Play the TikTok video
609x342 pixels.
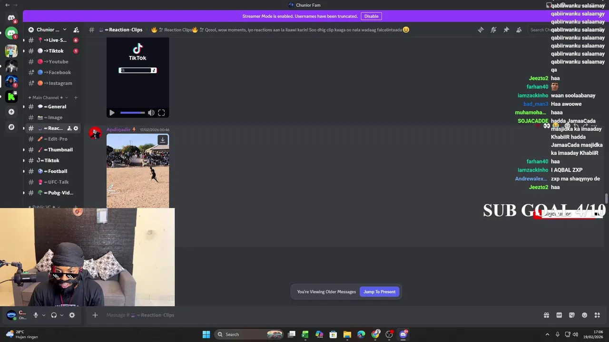(112, 113)
